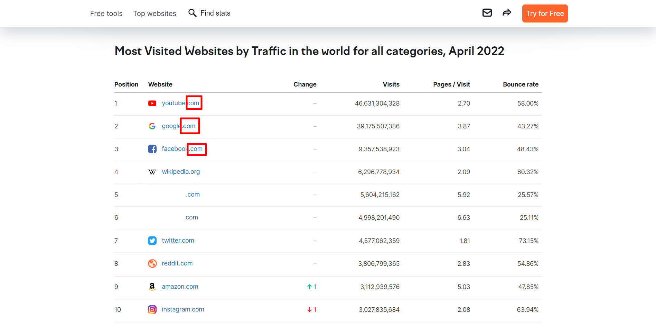Click pages per visit 1.81 for twitter
Viewport: 656px width, 326px height.
(465, 241)
